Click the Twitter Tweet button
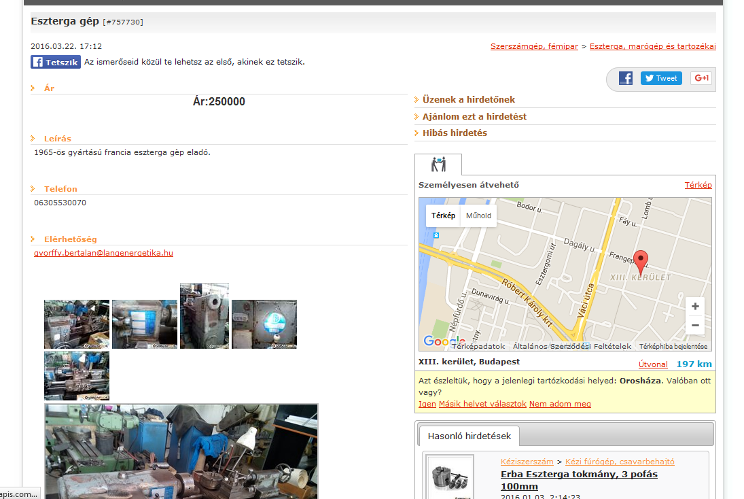This screenshot has width=744, height=499. (x=661, y=78)
